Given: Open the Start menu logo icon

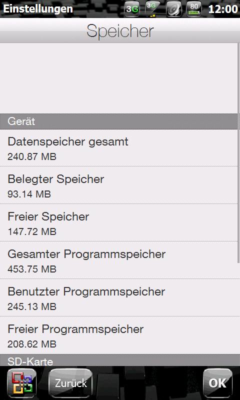Looking at the screenshot, I should click(21, 383).
